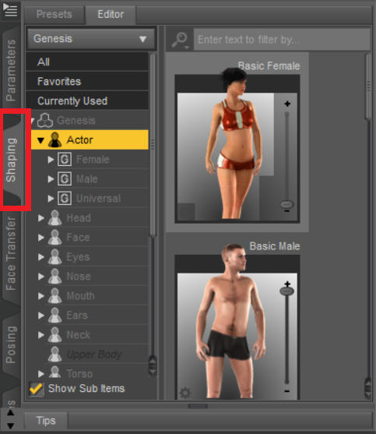Click the filter text input field

282,40
